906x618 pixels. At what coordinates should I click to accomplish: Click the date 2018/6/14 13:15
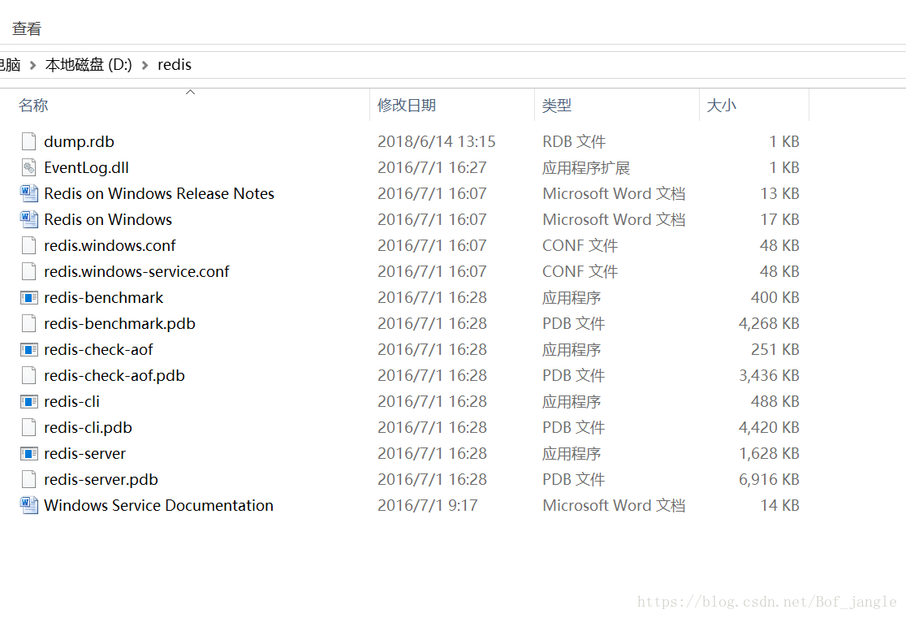(x=436, y=141)
